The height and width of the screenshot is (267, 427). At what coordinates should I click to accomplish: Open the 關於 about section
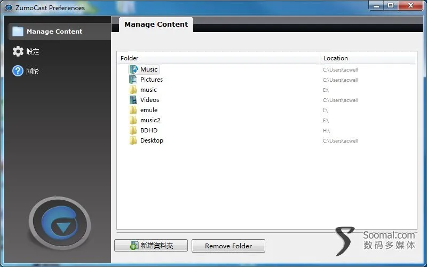pos(33,71)
